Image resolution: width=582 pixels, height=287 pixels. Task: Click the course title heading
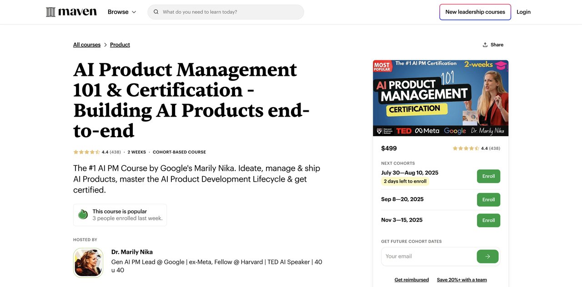(x=191, y=100)
